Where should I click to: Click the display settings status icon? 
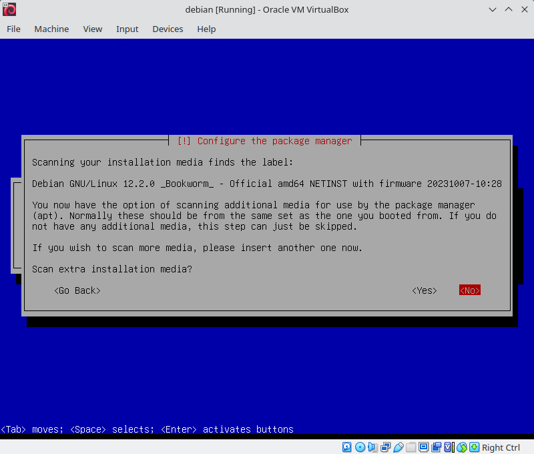pos(424,447)
